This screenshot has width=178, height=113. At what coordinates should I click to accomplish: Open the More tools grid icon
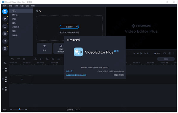[5, 49]
